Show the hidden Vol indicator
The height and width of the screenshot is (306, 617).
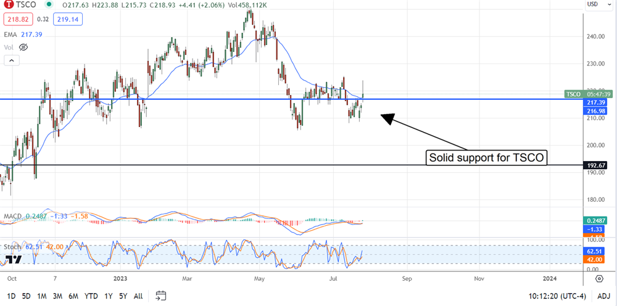coord(23,47)
